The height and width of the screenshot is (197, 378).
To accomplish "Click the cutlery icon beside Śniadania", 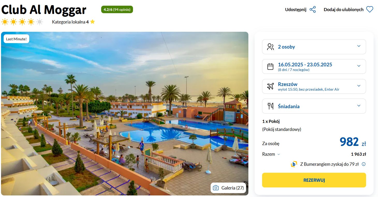I will pyautogui.click(x=270, y=106).
